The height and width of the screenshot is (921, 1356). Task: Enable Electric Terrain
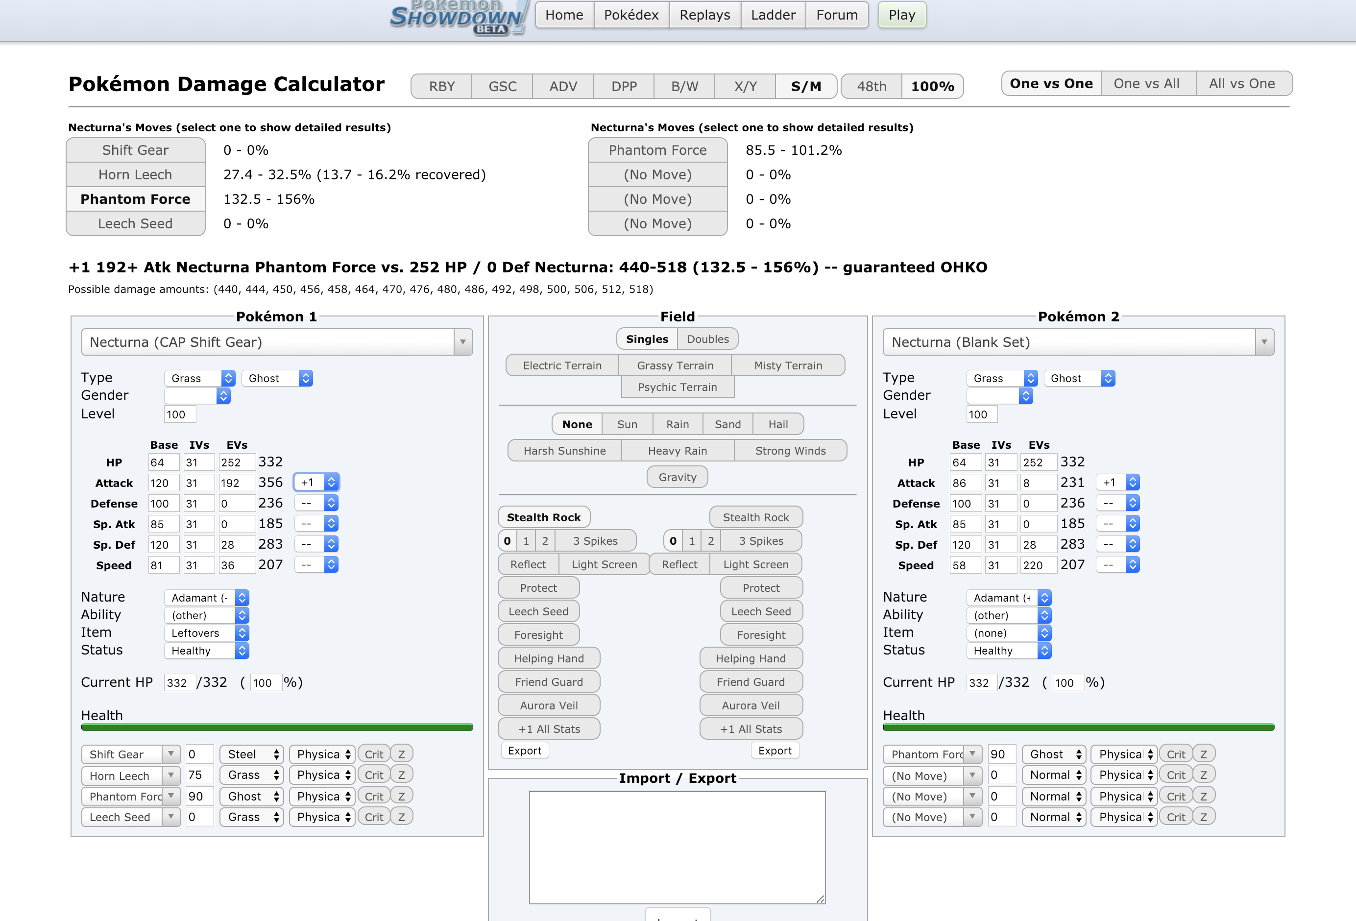point(562,365)
